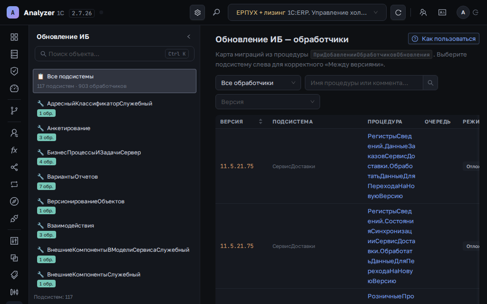Click the logout icon beside the avatar
487x304 pixels.
click(476, 12)
